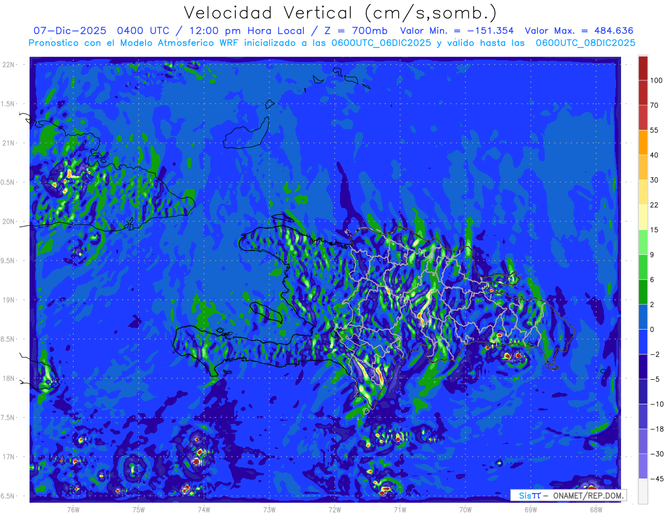Click the 'Valor Max. = 484.636' text
The image size is (669, 517).
(578, 31)
